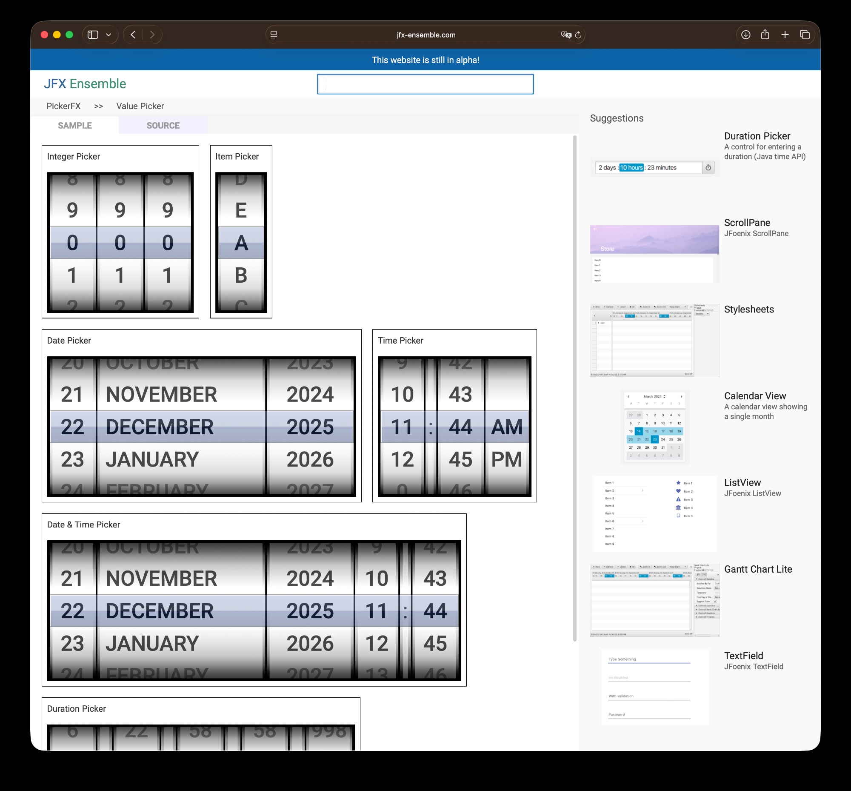Go back using the back arrow
Image resolution: width=851 pixels, height=791 pixels.
(x=133, y=34)
